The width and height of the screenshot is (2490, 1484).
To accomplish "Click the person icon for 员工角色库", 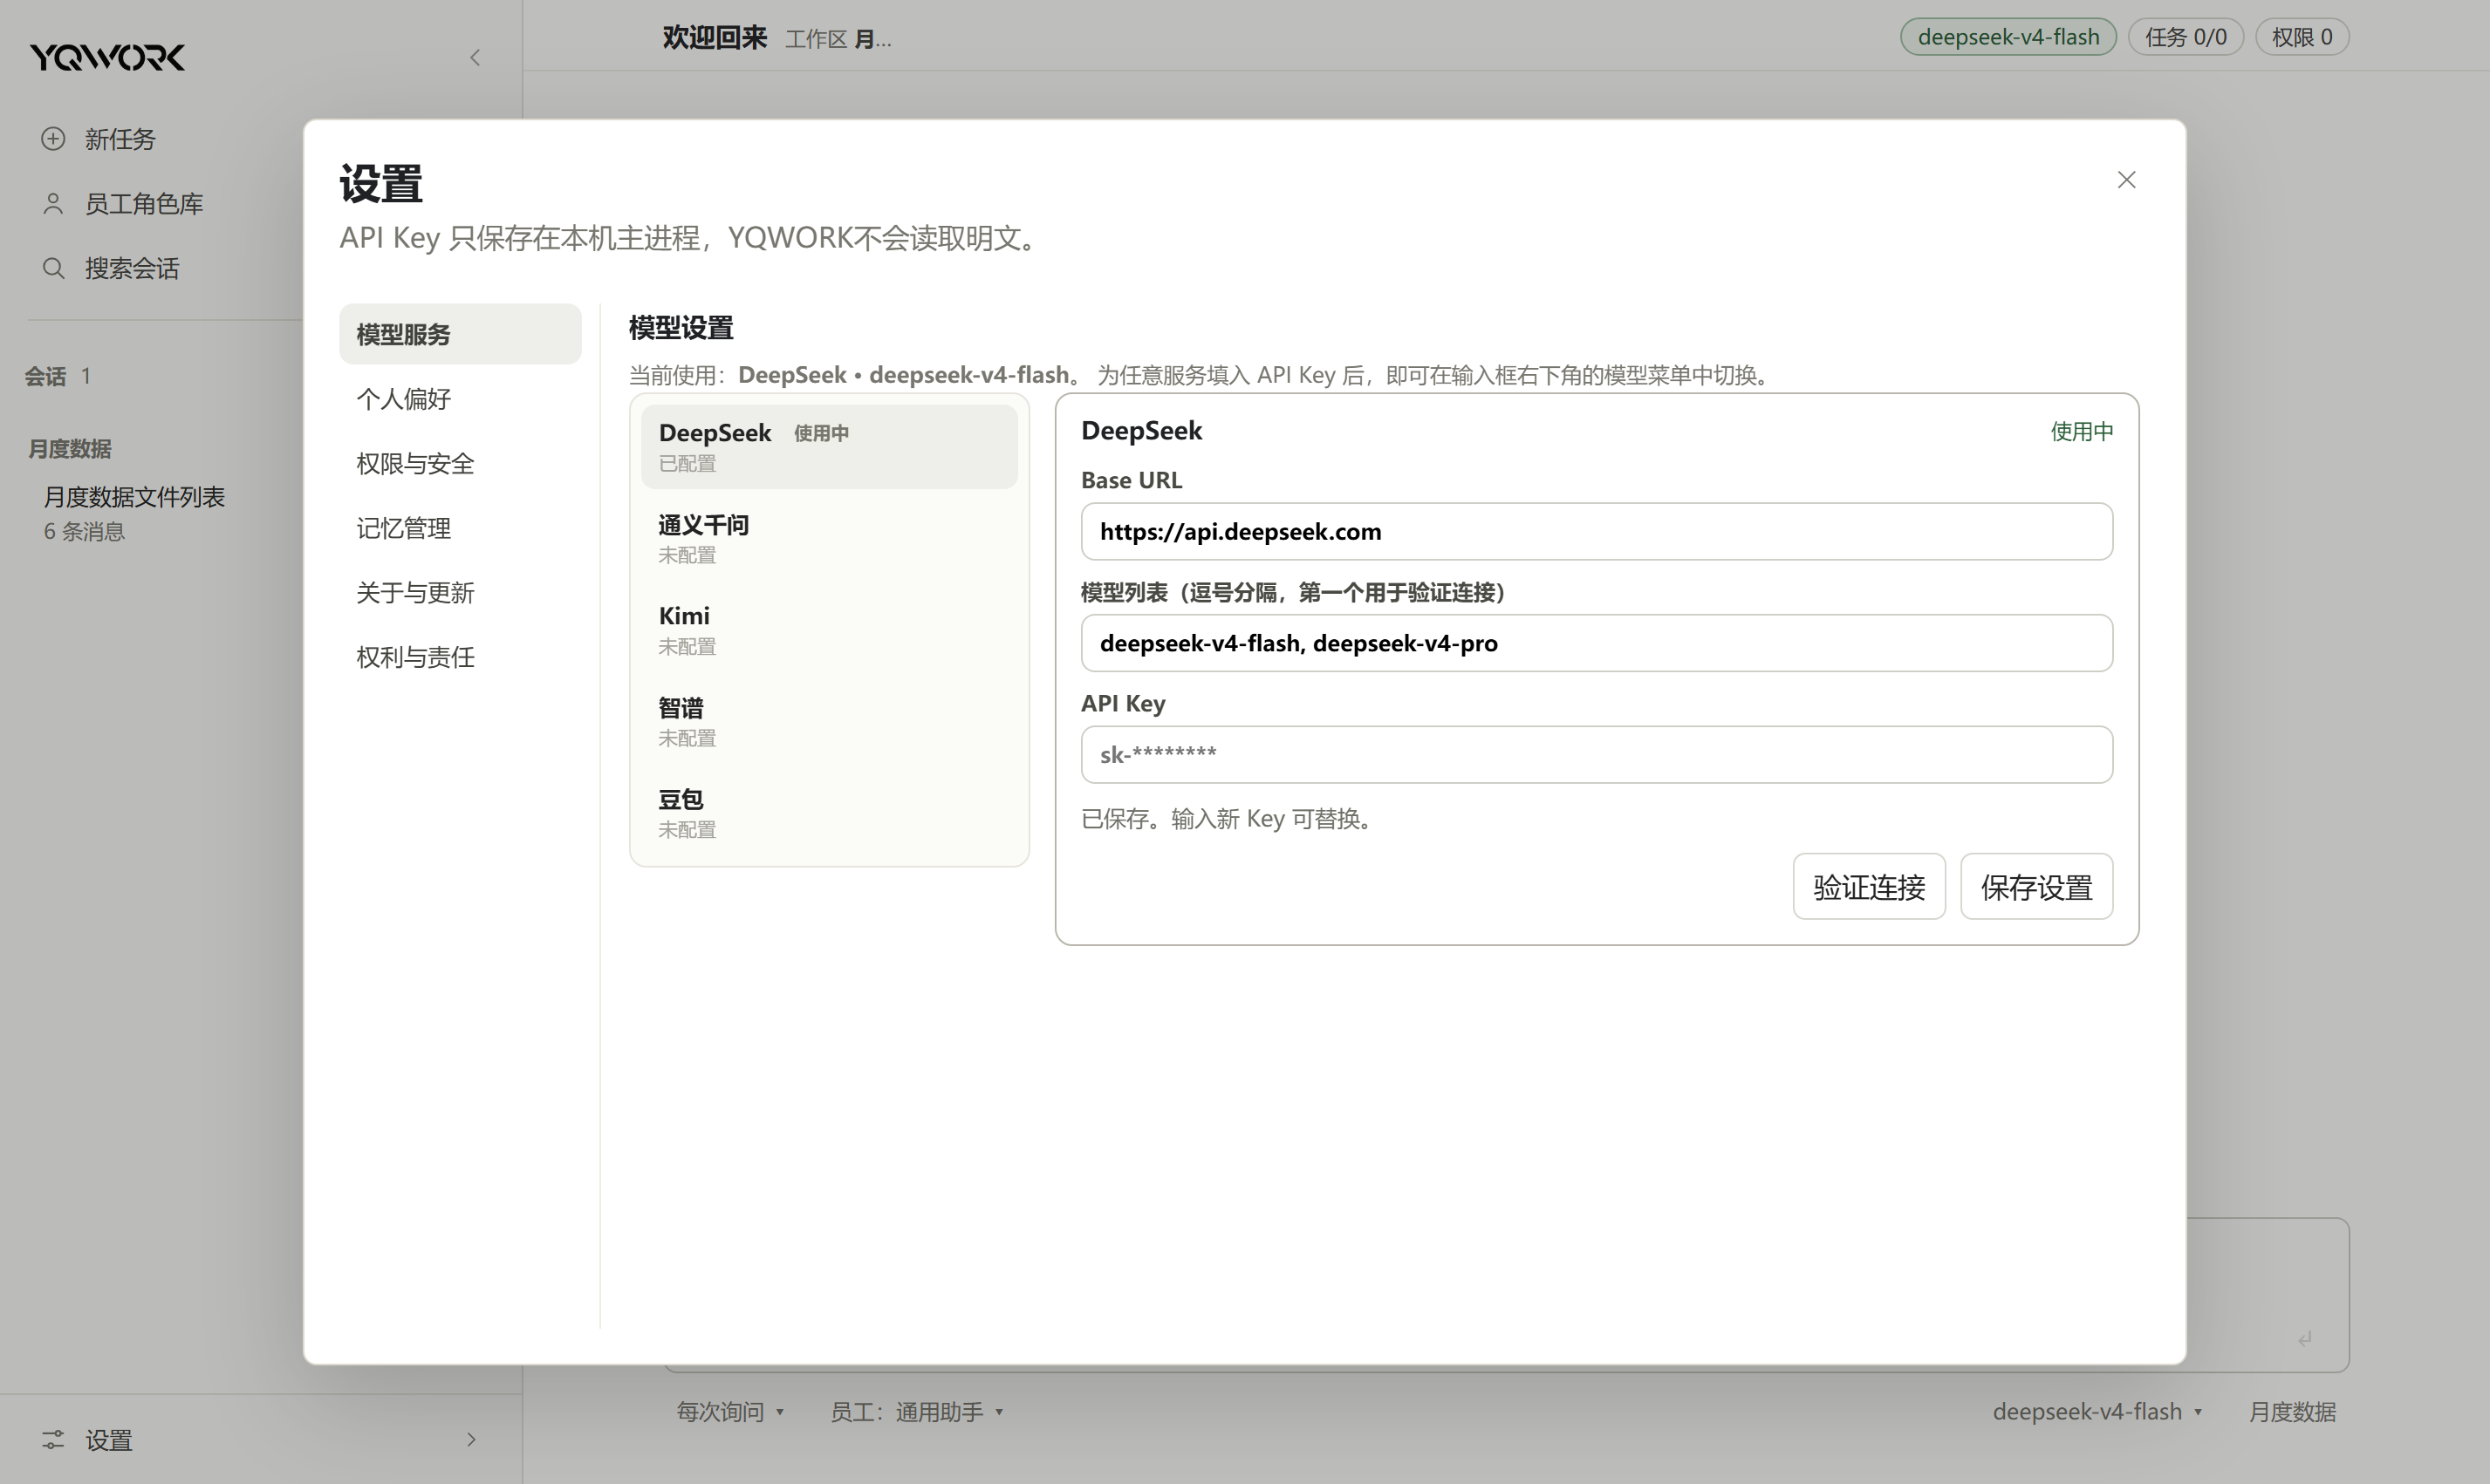I will tap(53, 203).
